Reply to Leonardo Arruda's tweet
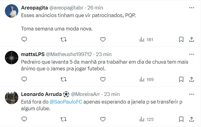This screenshot has height=127, width=201. 24,119
